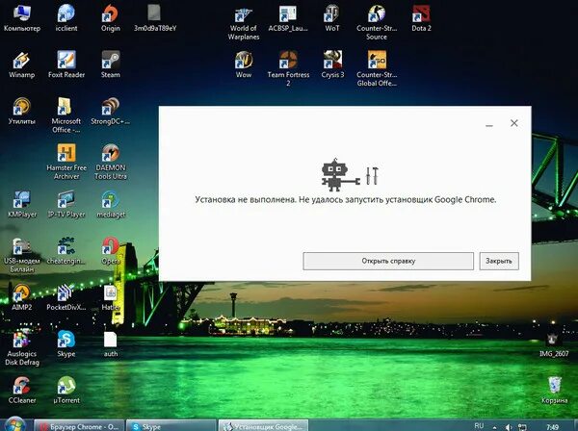Screen dimensions: 578x431
Task: Select the auth file icon
Action: click(x=110, y=344)
